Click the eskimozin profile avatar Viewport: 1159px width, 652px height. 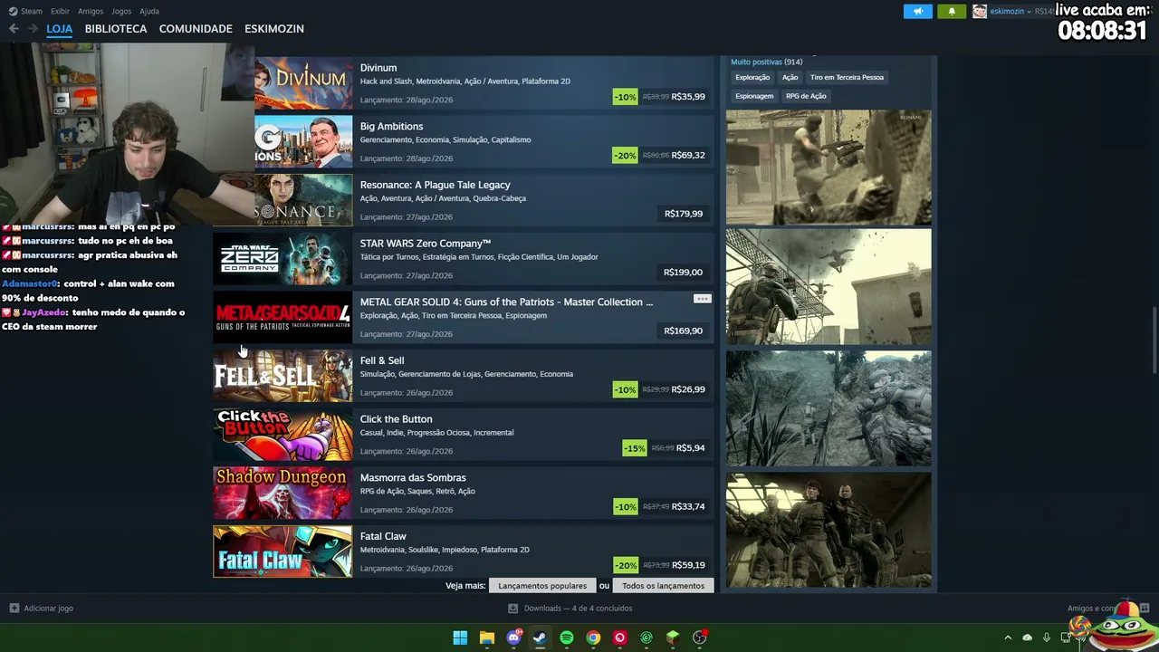point(980,11)
